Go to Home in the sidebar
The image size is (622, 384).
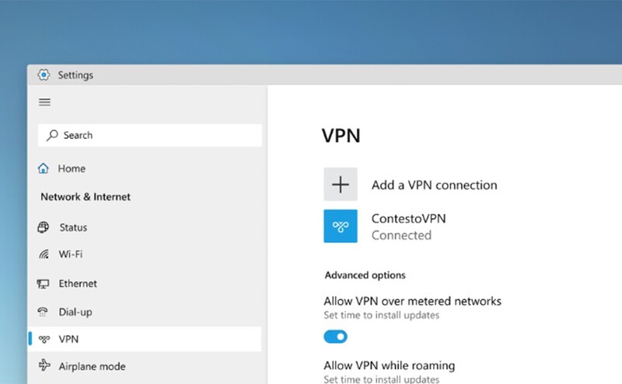tap(72, 168)
